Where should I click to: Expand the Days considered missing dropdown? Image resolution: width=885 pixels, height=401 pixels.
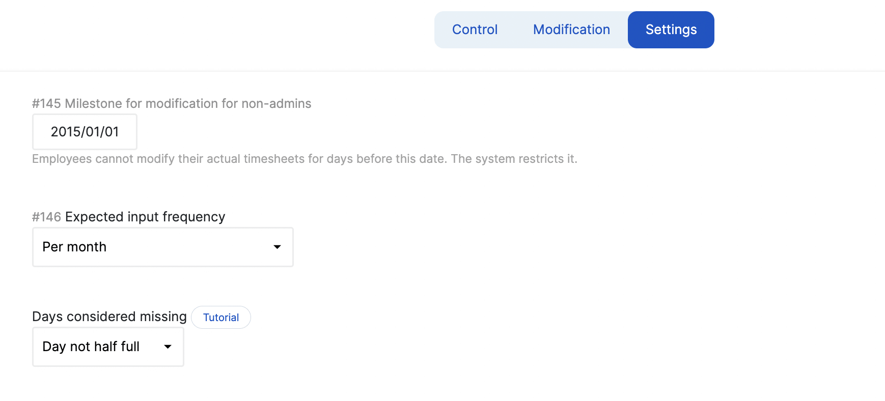coord(108,347)
